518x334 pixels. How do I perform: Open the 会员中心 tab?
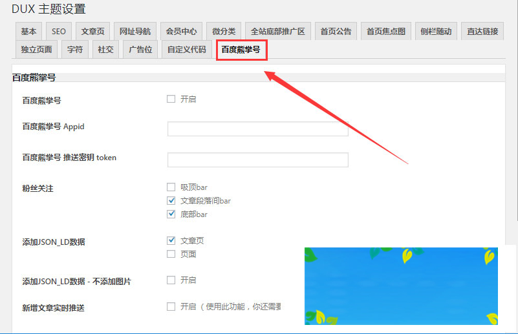(181, 31)
